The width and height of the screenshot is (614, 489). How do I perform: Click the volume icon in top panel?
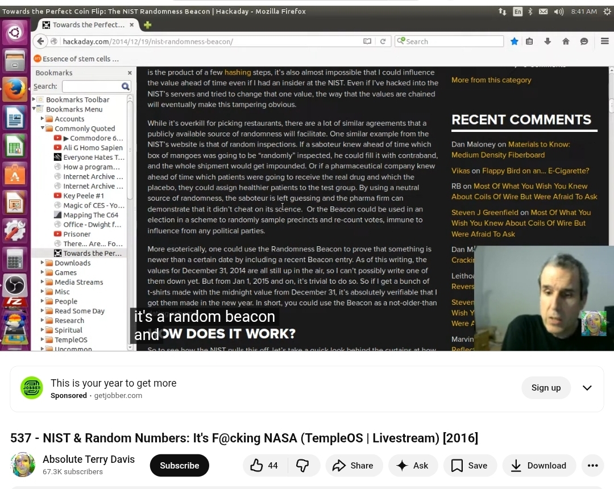pos(559,11)
